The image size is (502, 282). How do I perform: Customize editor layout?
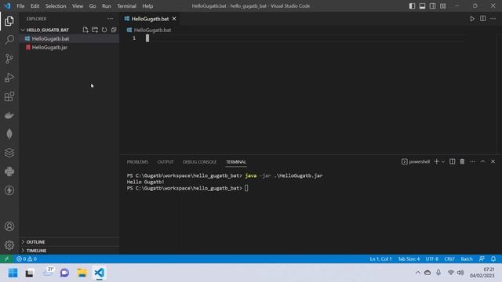(x=442, y=6)
